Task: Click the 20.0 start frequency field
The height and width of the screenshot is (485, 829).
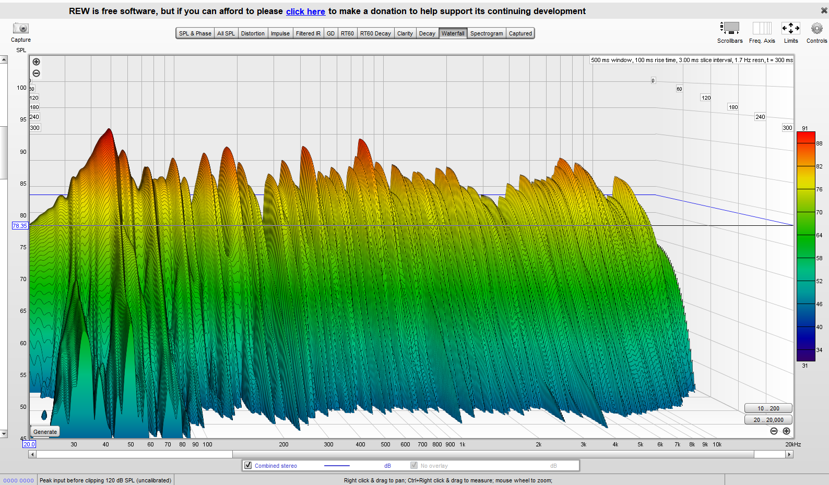Action: click(x=29, y=444)
